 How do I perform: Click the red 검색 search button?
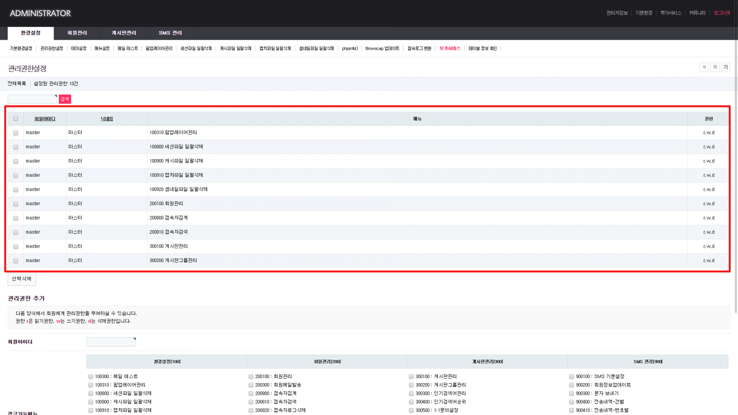coord(65,99)
